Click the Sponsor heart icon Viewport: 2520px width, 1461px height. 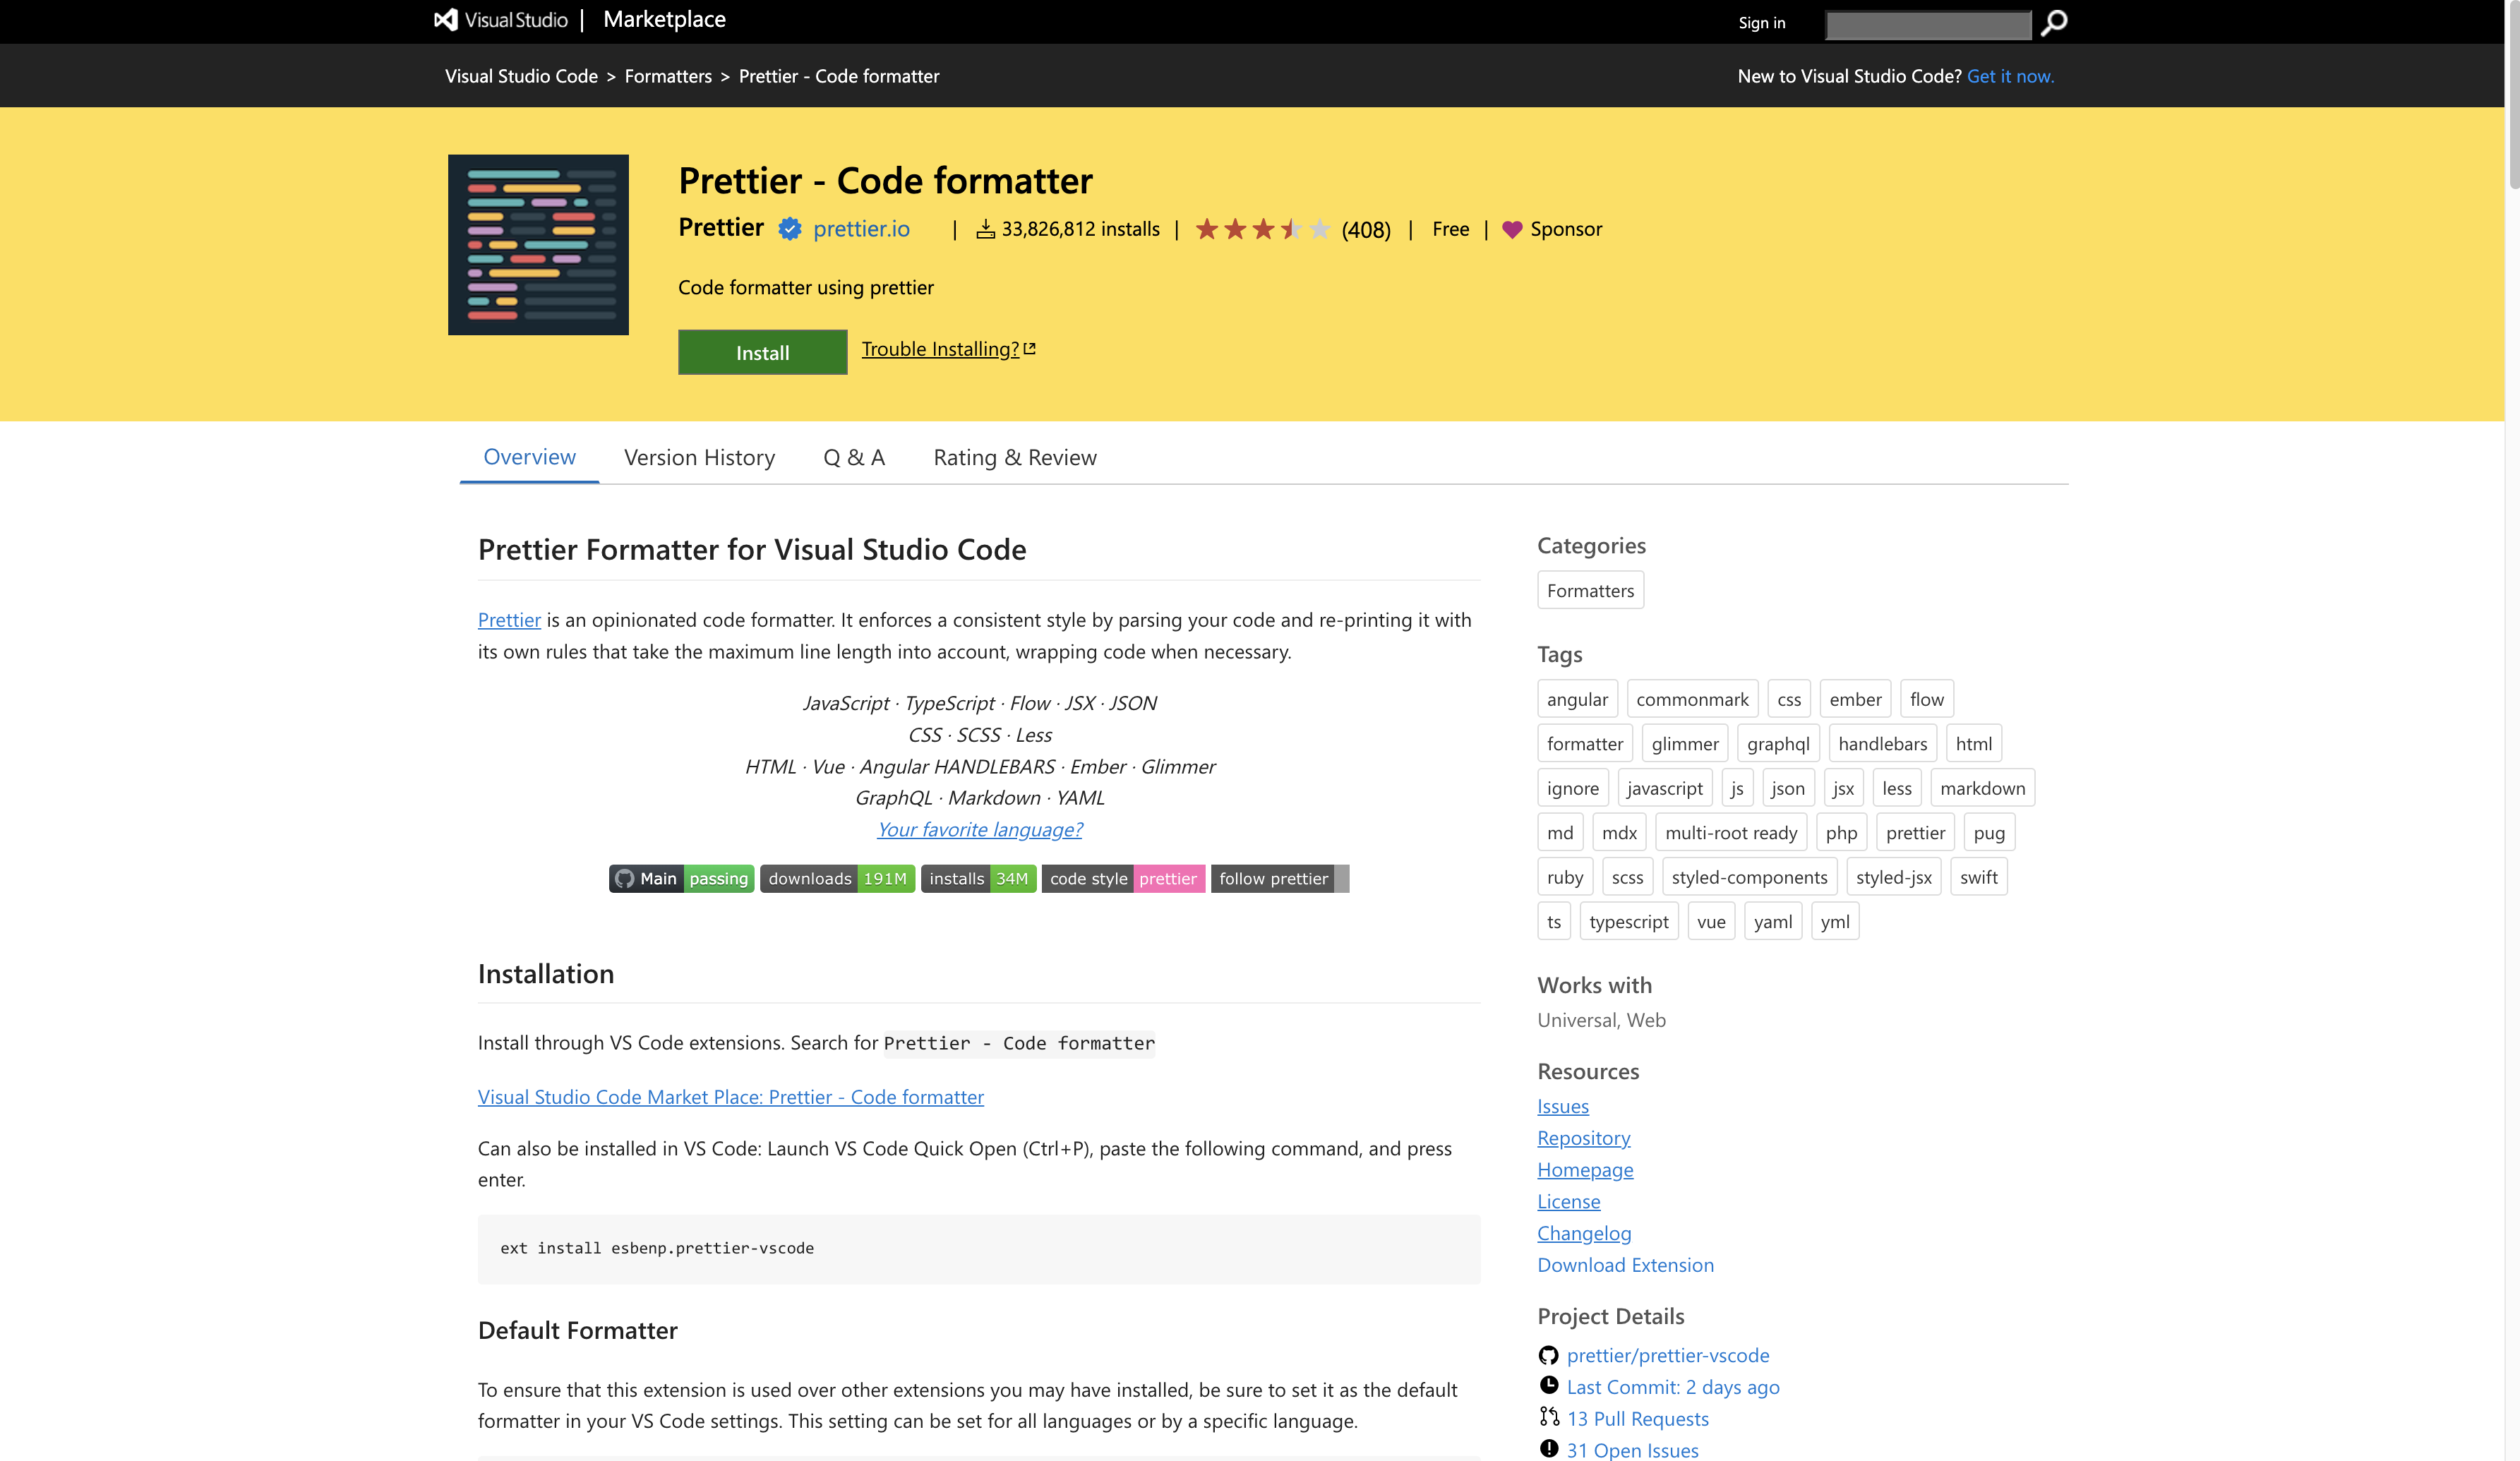pyautogui.click(x=1515, y=228)
